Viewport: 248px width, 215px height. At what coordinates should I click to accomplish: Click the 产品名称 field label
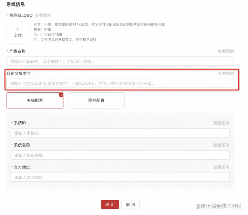tap(17, 51)
